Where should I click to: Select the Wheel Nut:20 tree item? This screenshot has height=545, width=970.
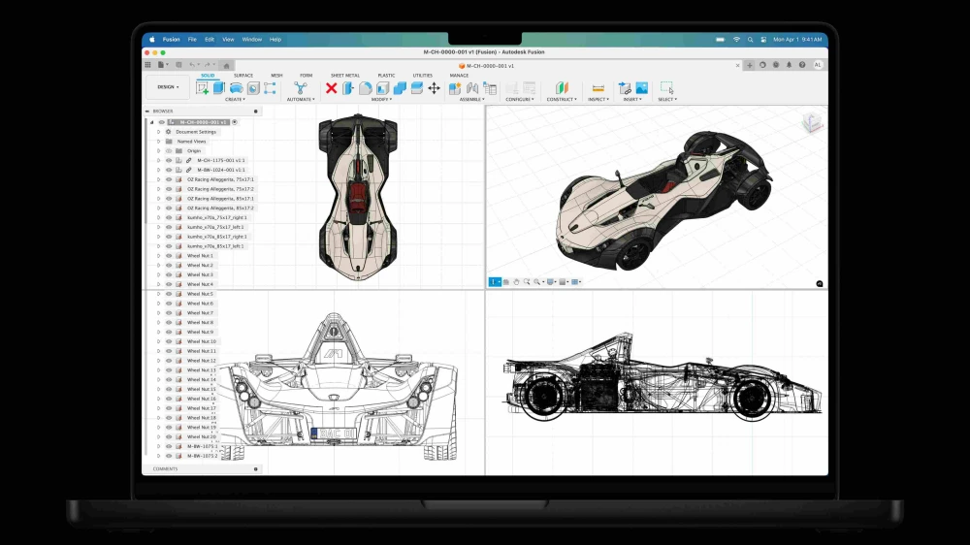click(202, 436)
